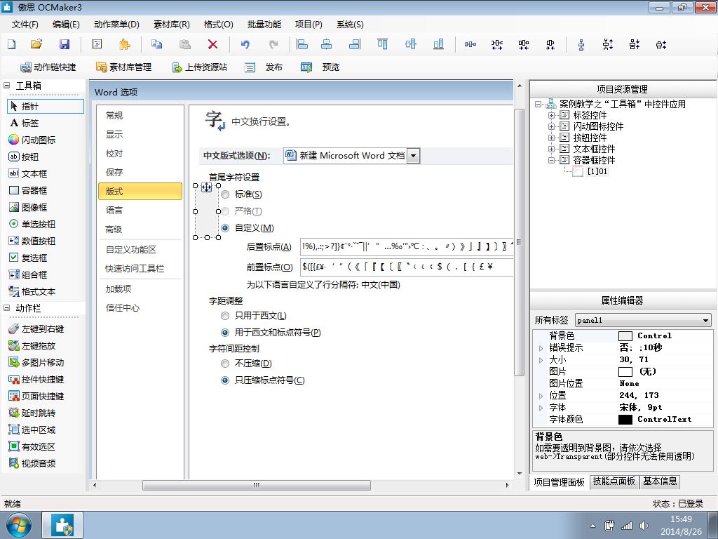
Task: Click the horizontal scrollbar thumb under canvas
Action: [257, 485]
